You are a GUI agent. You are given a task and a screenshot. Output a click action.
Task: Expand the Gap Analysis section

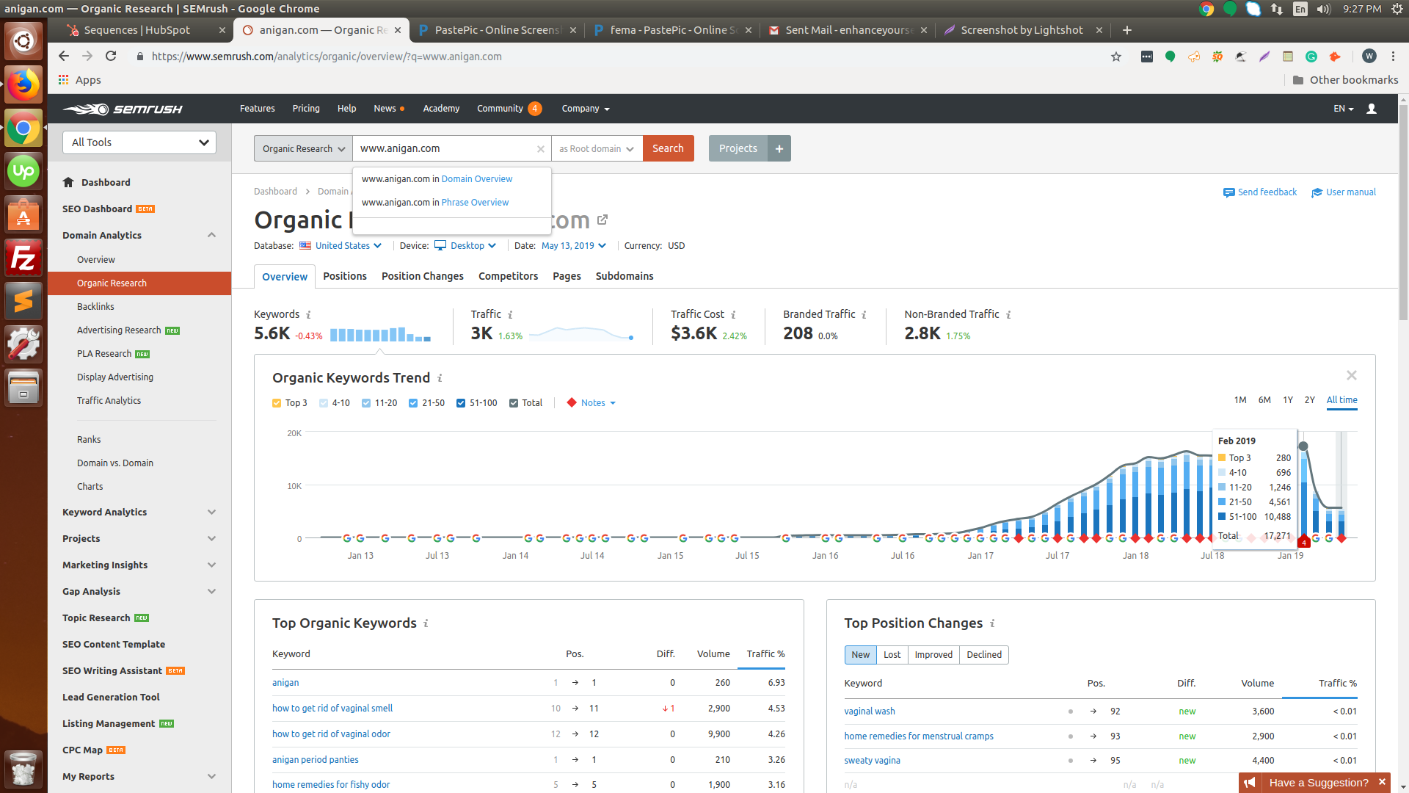click(x=211, y=592)
